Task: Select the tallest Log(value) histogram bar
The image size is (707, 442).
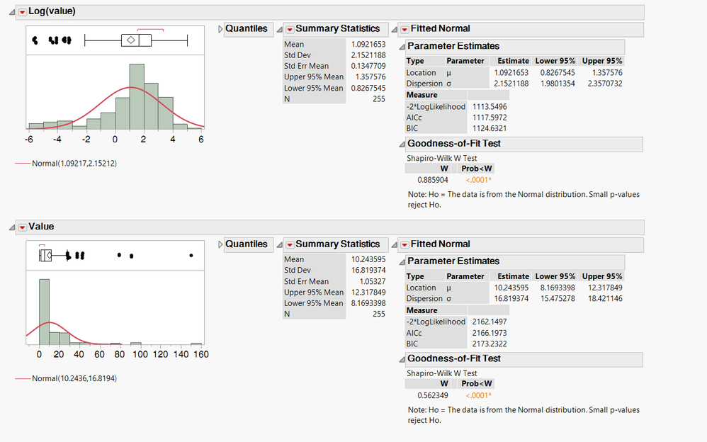Action: click(137, 96)
